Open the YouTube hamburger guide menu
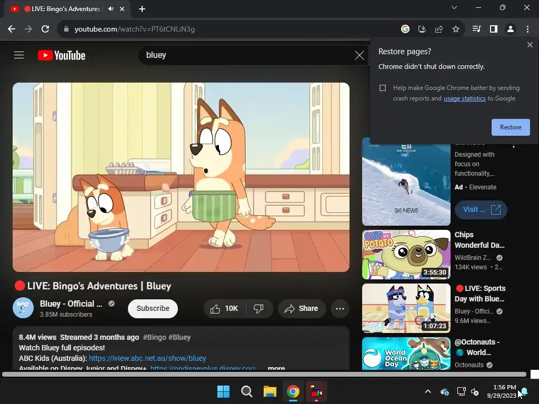The height and width of the screenshot is (404, 539). (x=19, y=55)
